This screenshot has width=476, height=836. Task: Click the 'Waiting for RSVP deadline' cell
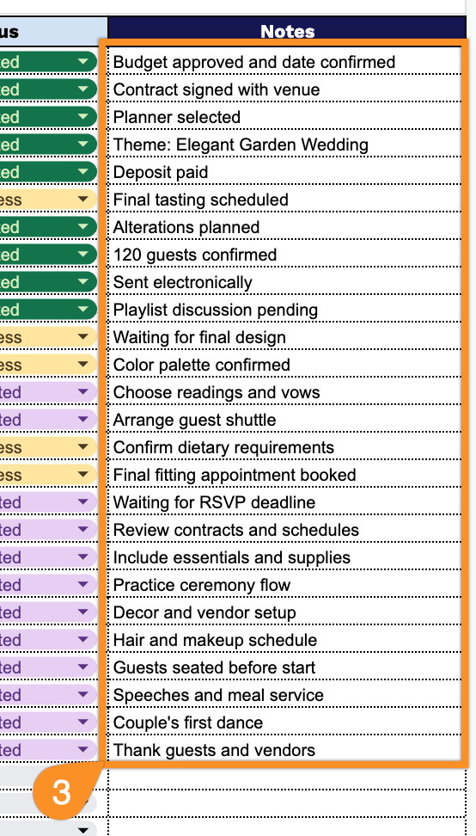point(284,502)
